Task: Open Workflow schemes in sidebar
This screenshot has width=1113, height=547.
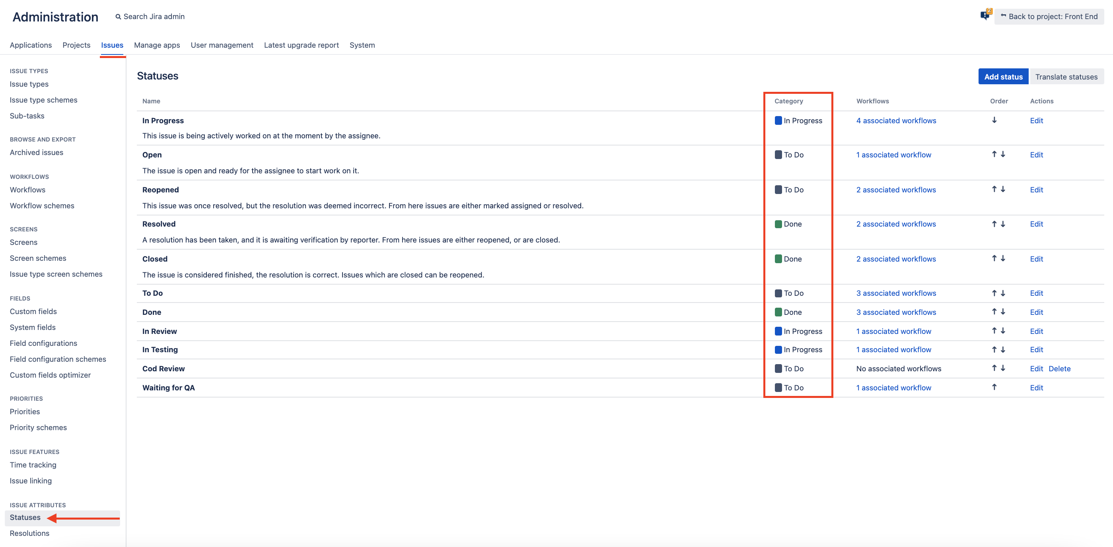Action: coord(42,206)
